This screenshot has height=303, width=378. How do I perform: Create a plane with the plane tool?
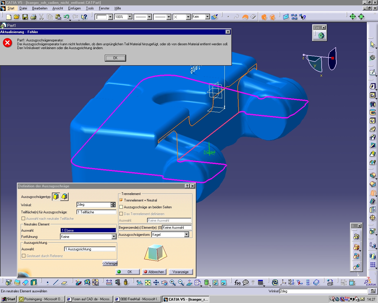(x=64, y=283)
